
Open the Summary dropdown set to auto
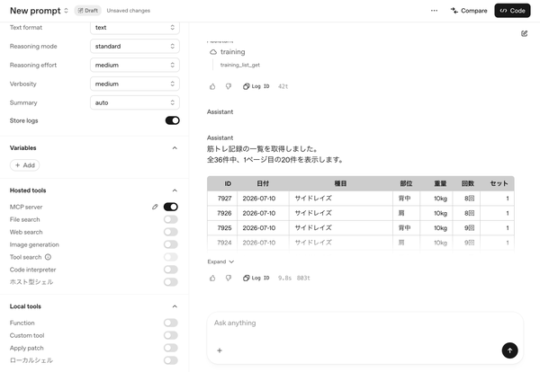135,102
